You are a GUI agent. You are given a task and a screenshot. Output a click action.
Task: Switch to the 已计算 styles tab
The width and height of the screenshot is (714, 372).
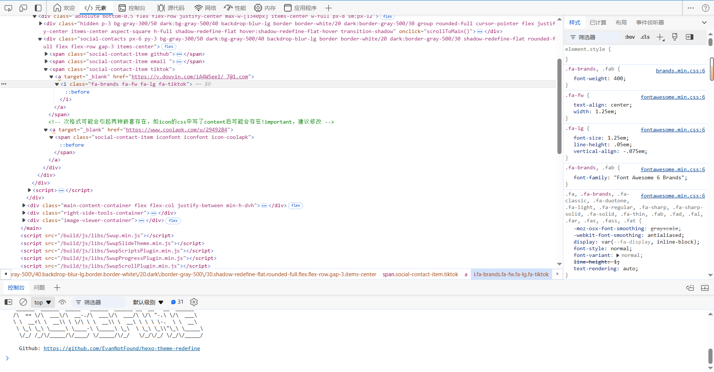point(598,23)
